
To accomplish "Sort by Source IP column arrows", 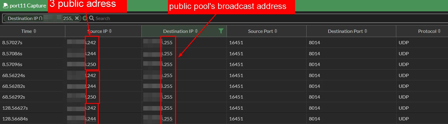I will click(x=110, y=31).
